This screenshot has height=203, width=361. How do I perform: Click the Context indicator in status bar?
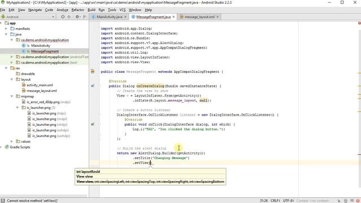click(313, 201)
